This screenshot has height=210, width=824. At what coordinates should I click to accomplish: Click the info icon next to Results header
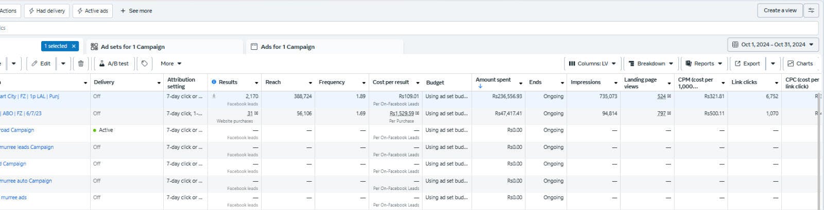pos(214,82)
